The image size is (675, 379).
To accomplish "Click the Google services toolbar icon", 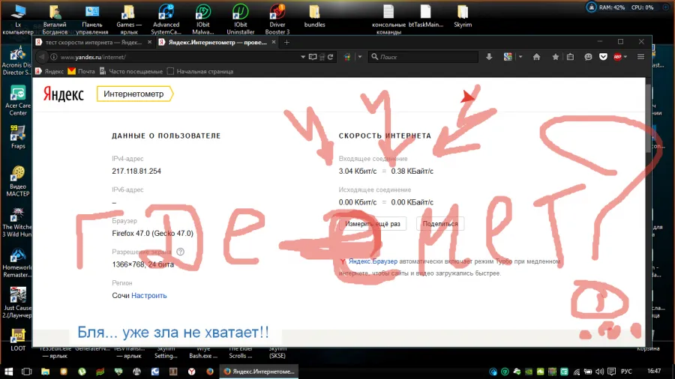I will (508, 57).
